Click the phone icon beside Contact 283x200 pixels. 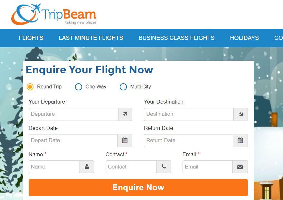click(x=164, y=167)
